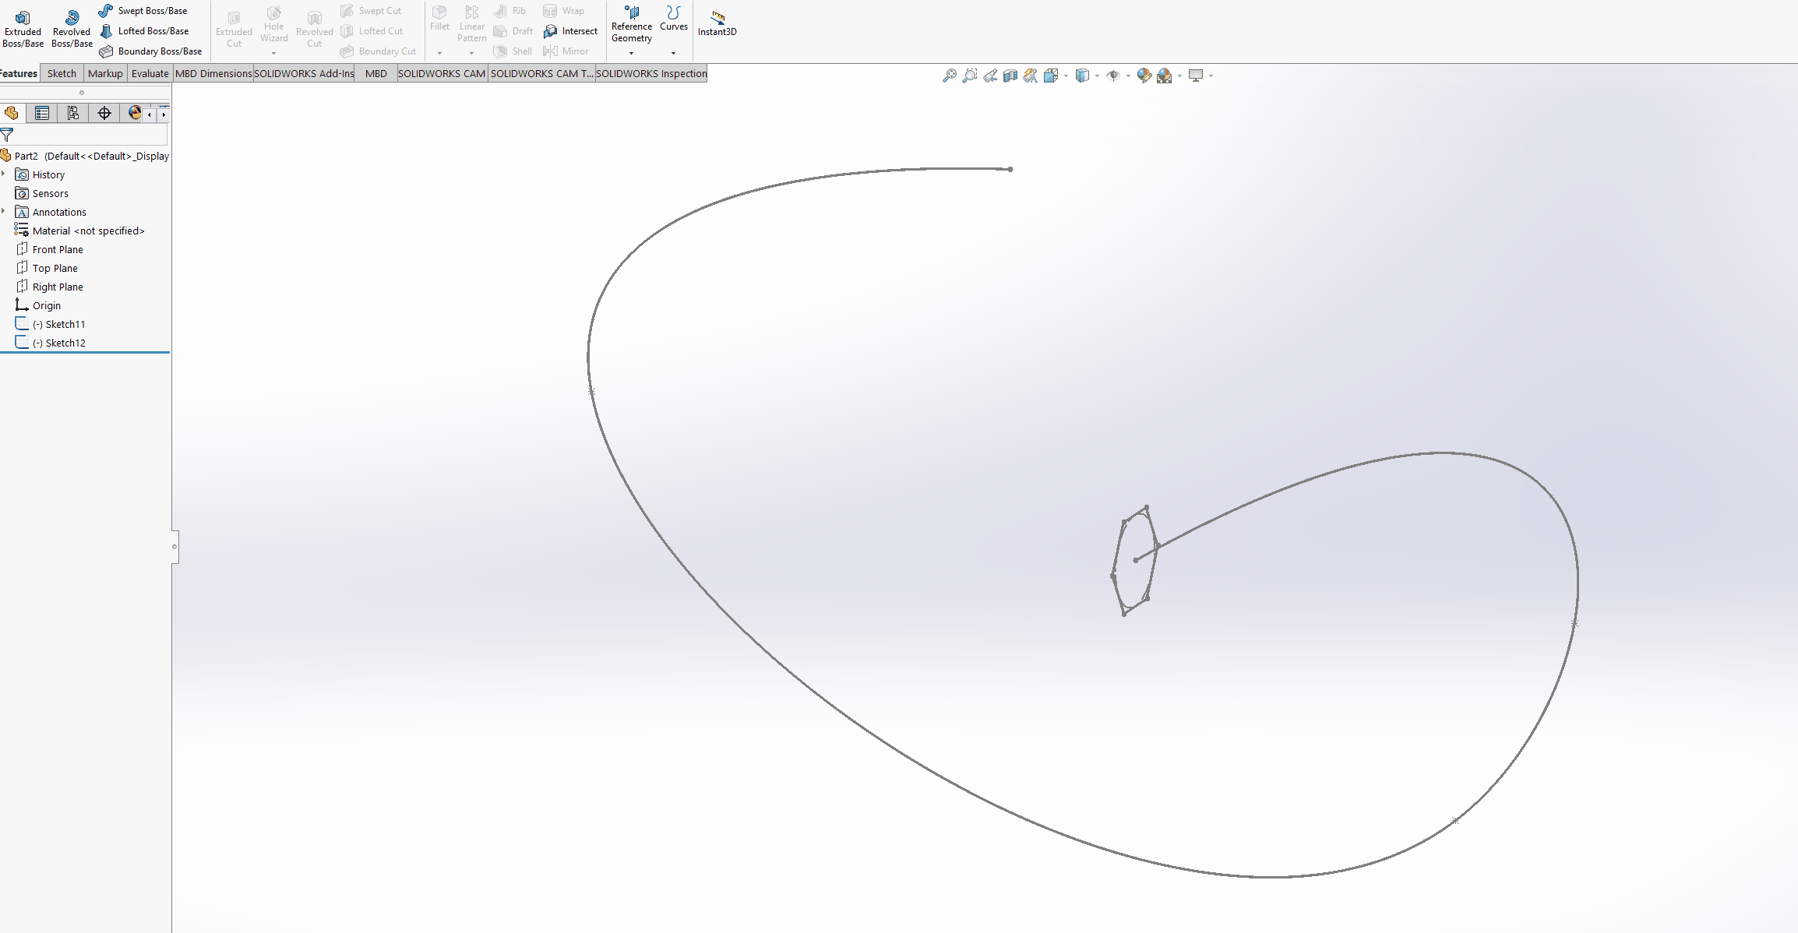Expand the History tree node
Image resolution: width=1798 pixels, height=933 pixels.
pyautogui.click(x=4, y=174)
